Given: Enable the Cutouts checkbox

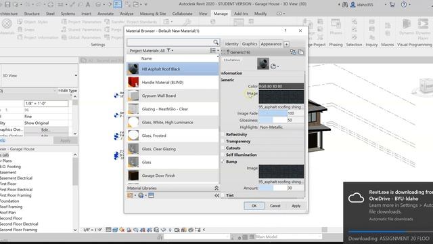Looking at the screenshot, I should click(223, 148).
